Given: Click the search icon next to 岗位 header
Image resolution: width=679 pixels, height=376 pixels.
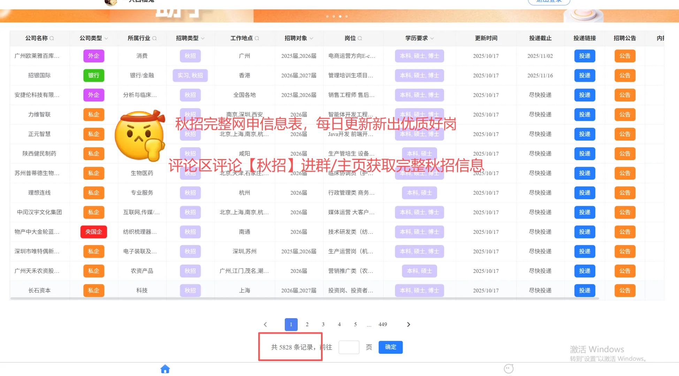Looking at the screenshot, I should 360,38.
